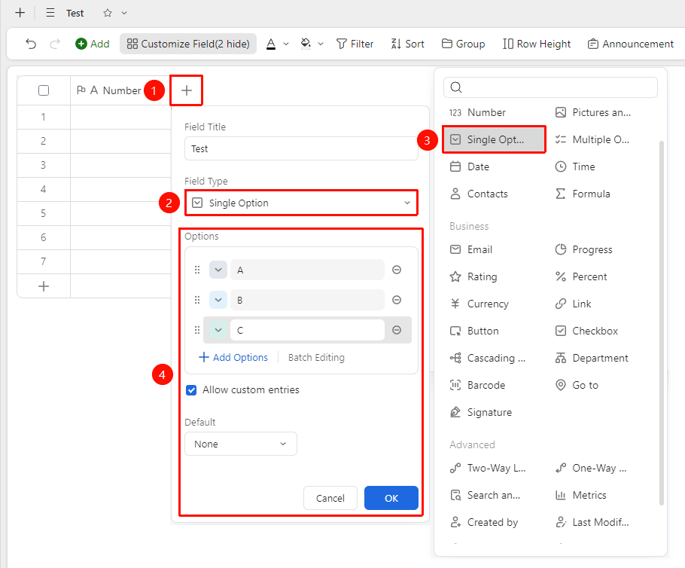The image size is (685, 568).
Task: Open the Default None dropdown
Action: [241, 444]
